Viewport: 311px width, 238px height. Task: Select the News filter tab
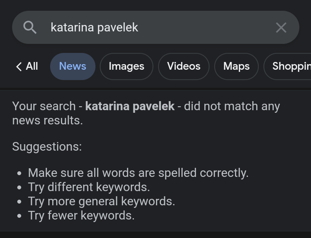73,66
